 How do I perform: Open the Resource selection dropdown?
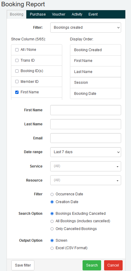pyautogui.click(x=86, y=180)
